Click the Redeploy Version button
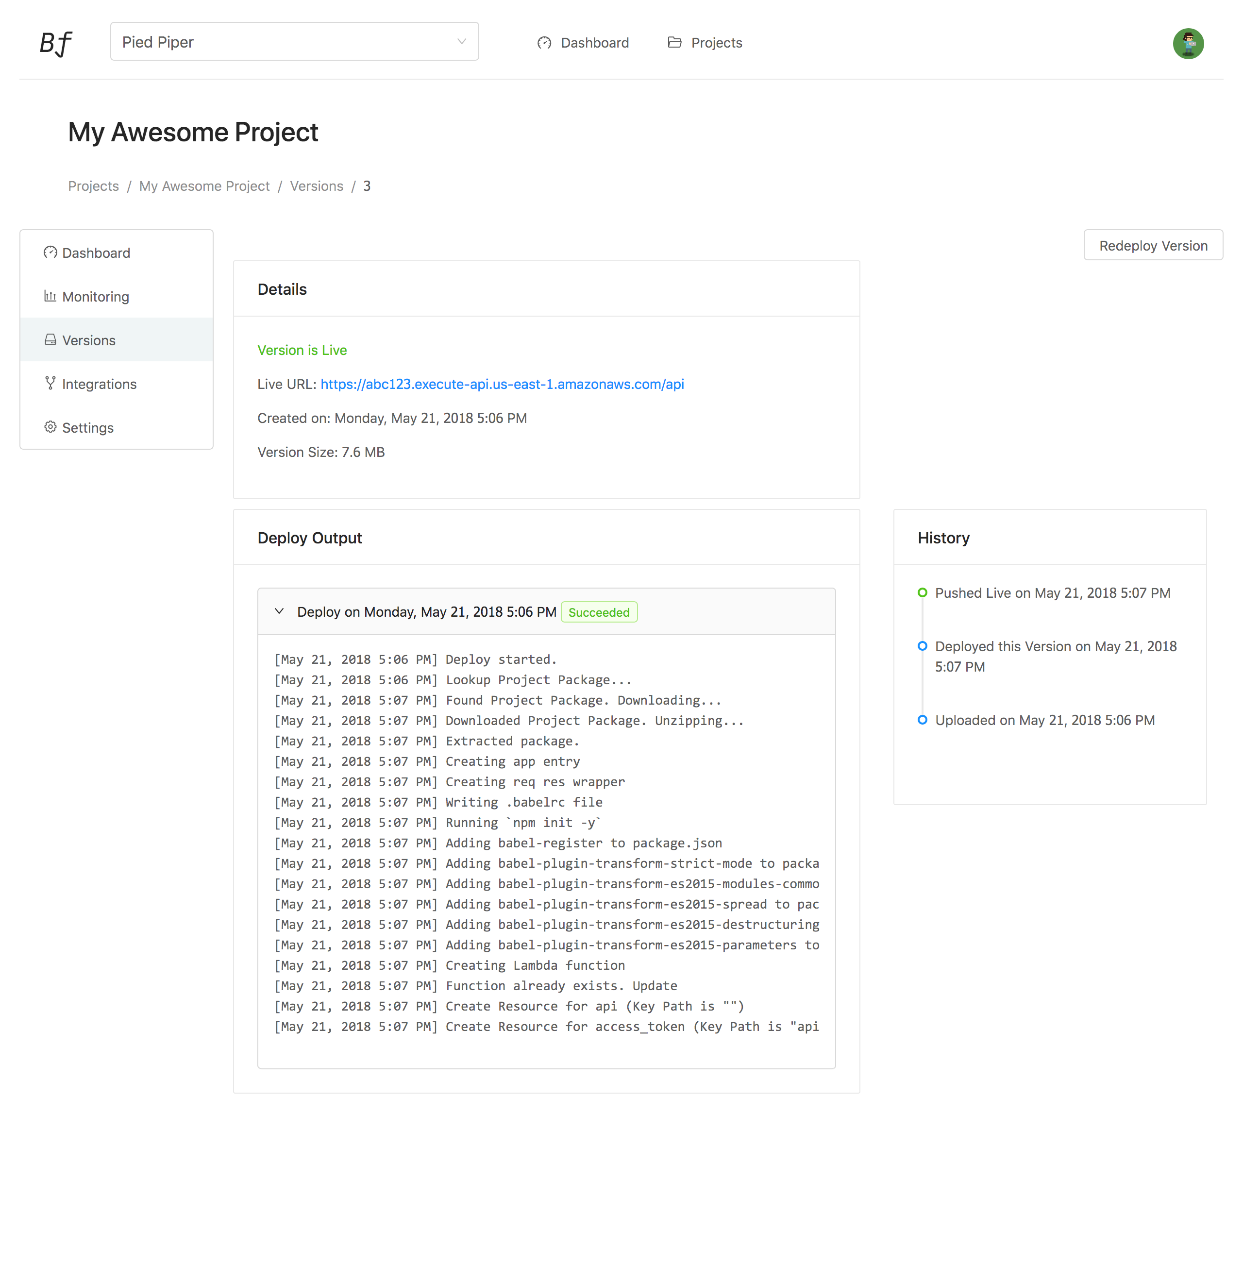 (x=1152, y=245)
